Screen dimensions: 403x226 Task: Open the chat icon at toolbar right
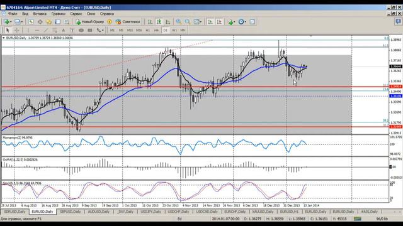tap(398, 22)
